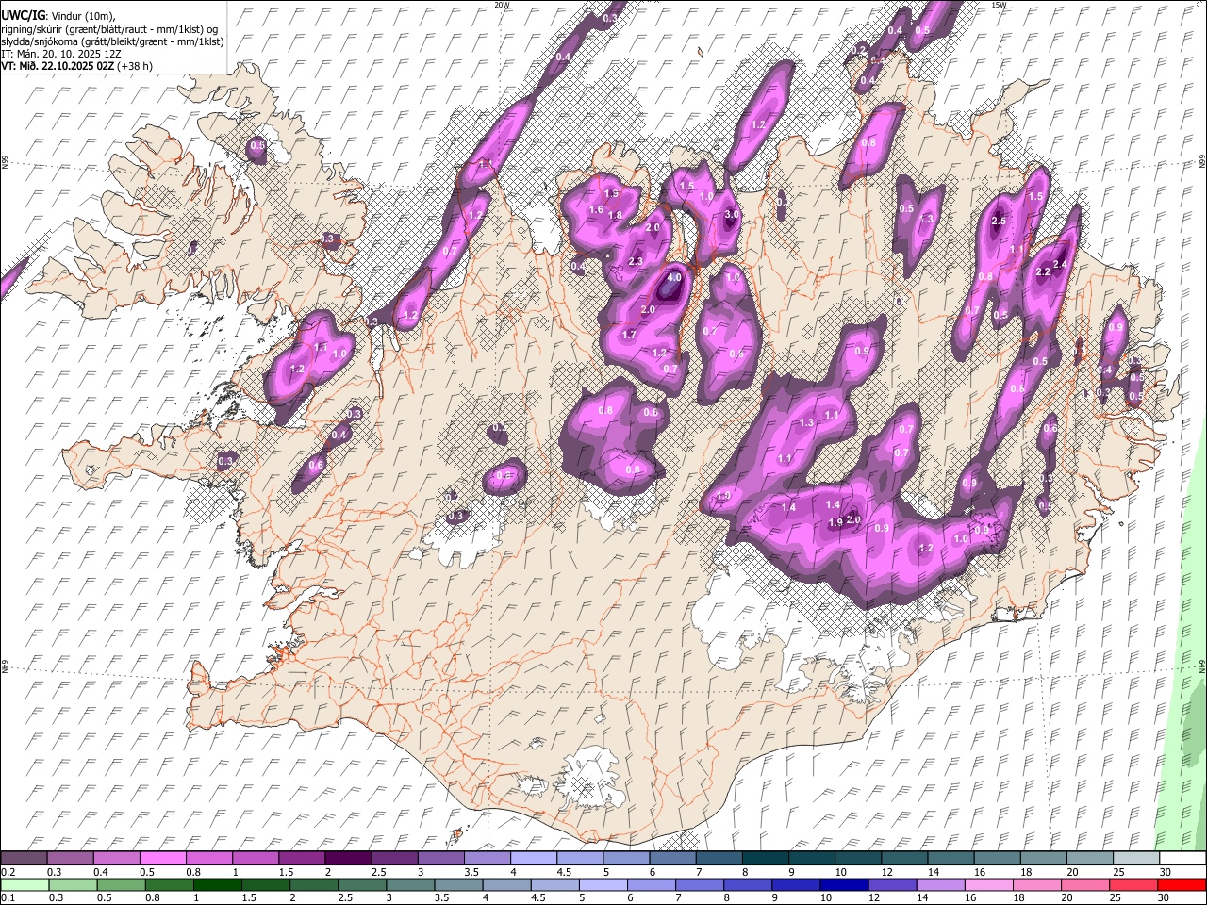
Task: Select the dark plum 0.2 swatch in upper scale
Action: click(24, 859)
